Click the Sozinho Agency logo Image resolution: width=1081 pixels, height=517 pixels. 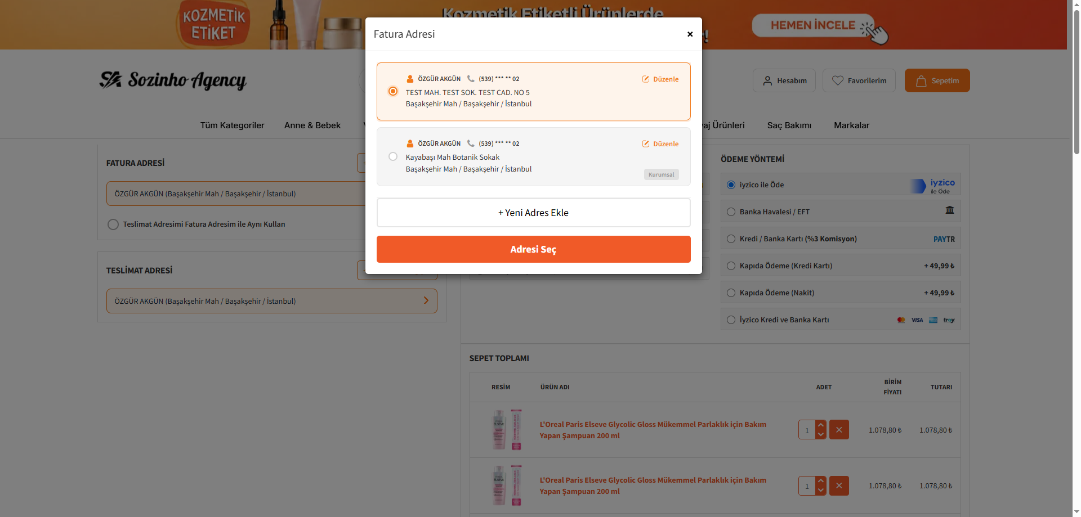173,80
